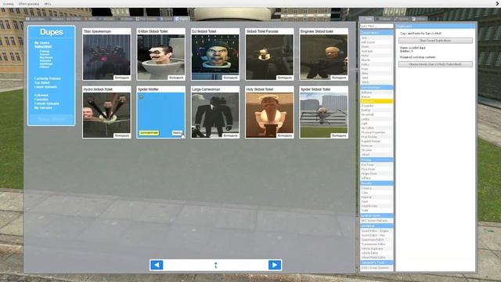Select the Ball Socket tool
This screenshot has height=282, width=501.
(x=377, y=42)
